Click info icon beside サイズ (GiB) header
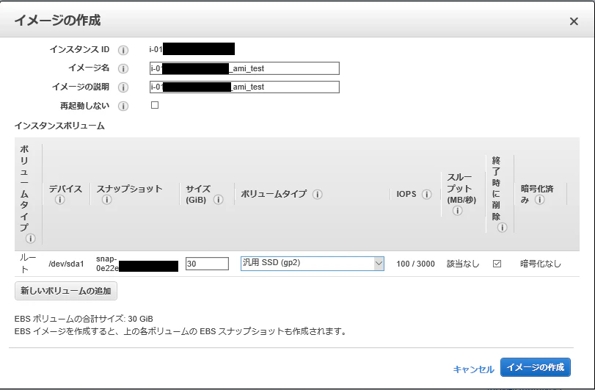The height and width of the screenshot is (390, 595). point(218,199)
